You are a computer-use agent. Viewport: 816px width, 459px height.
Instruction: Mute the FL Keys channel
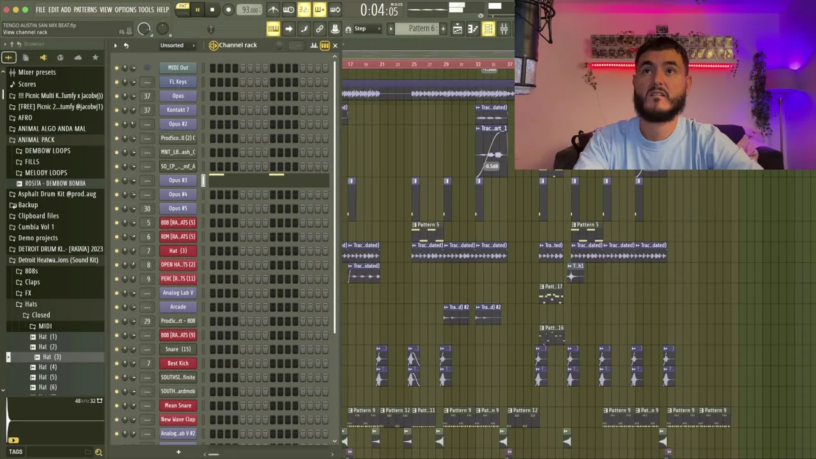[116, 82]
